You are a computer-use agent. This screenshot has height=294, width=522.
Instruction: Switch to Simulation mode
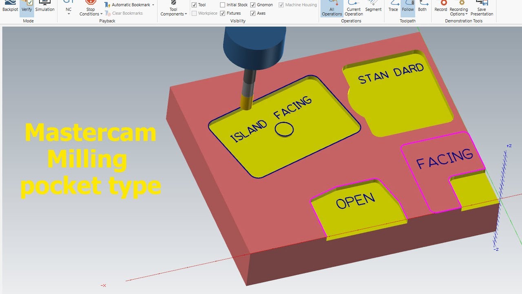click(45, 7)
